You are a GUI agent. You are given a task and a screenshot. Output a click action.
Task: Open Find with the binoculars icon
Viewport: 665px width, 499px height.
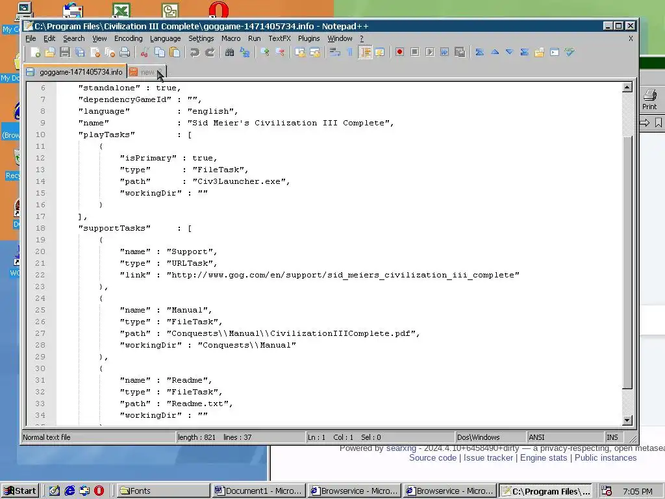point(229,52)
